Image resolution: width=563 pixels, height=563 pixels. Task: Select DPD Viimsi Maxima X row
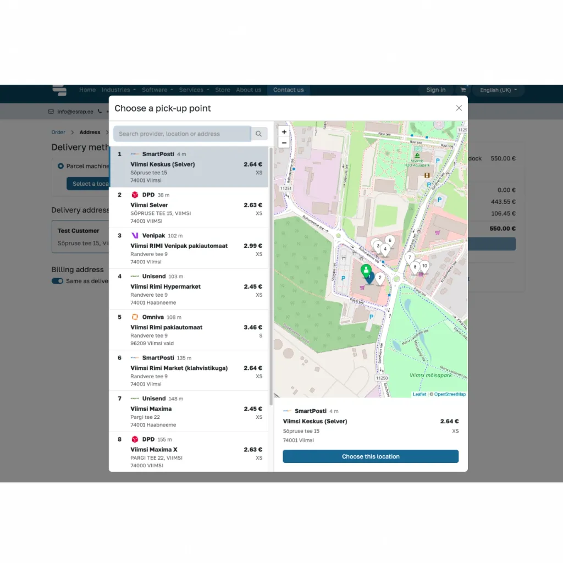coord(189,452)
